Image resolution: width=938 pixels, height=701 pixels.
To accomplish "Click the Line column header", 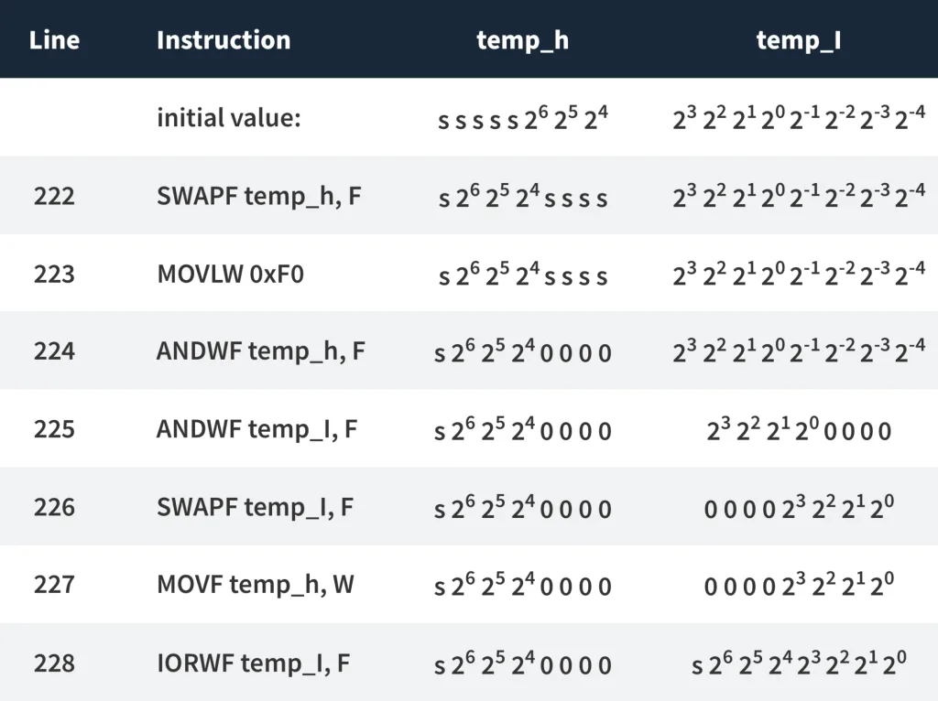I will tap(54, 40).
